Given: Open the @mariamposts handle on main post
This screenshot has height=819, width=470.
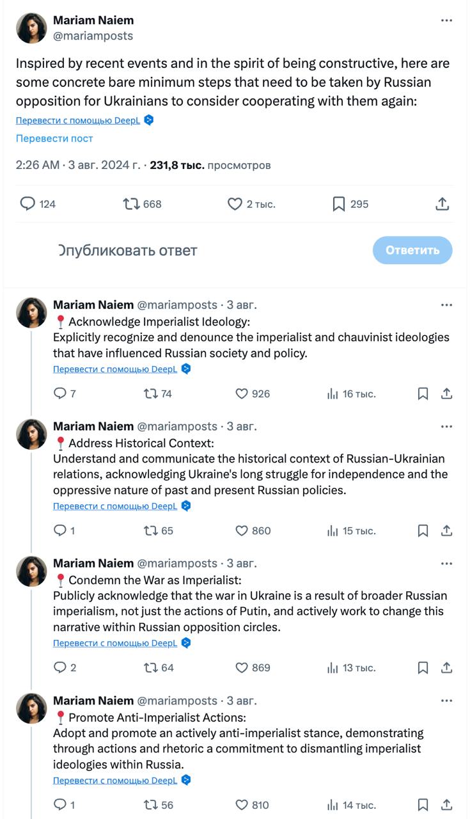Looking at the screenshot, I should tap(93, 36).
